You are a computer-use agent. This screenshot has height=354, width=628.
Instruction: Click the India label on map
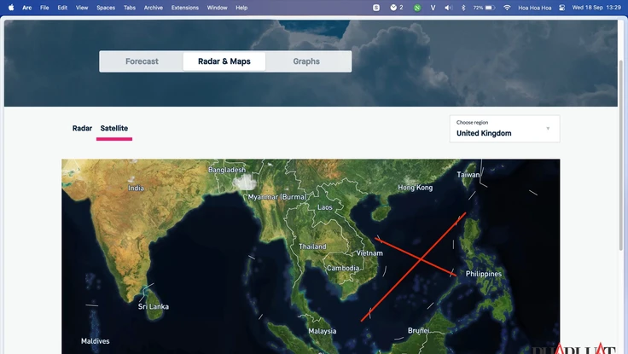tap(136, 188)
